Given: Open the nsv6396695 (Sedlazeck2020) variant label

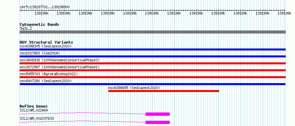Looking at the screenshot, I should (134, 88).
